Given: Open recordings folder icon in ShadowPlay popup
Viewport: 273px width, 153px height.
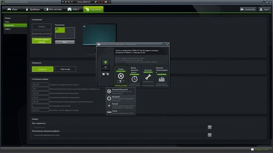Looking at the screenshot, I should click(x=103, y=74).
